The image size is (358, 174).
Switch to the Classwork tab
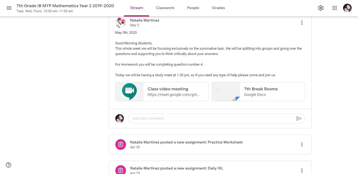165,8
